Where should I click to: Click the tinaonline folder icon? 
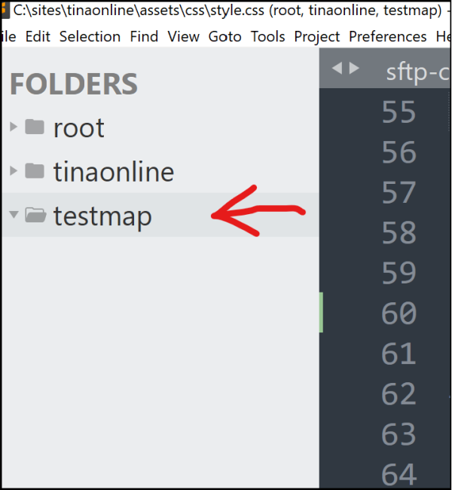point(34,171)
